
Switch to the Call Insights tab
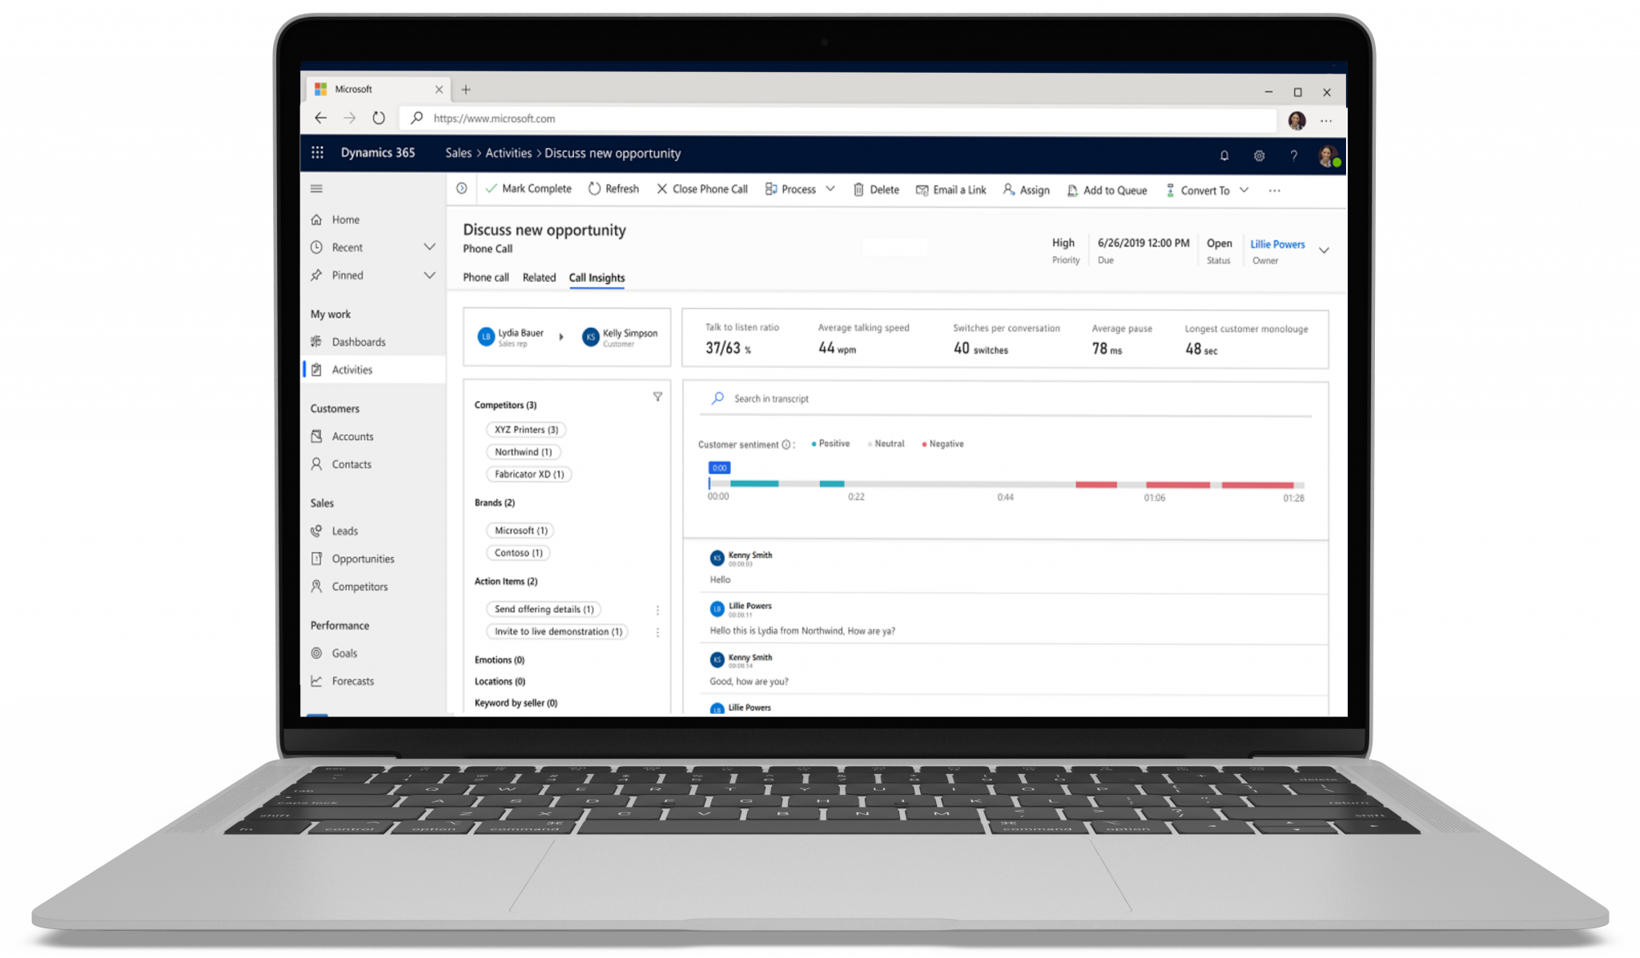pyautogui.click(x=596, y=277)
